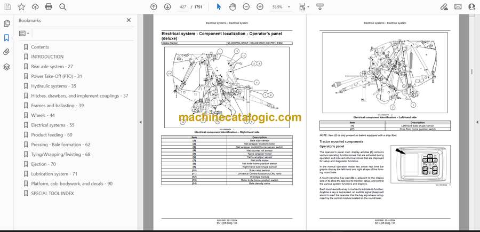Image resolution: width=480 pixels, height=232 pixels.
Task: Jump to SPECIAL TOOL INDEX bookmark
Action: [x=52, y=194]
